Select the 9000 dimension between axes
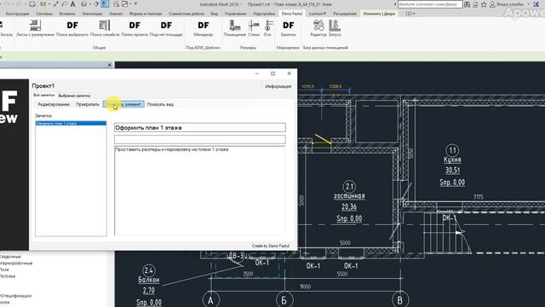This screenshot has width=545, height=307. tap(306, 287)
